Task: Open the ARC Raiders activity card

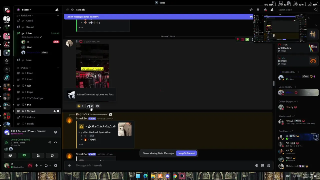Action: (298, 48)
